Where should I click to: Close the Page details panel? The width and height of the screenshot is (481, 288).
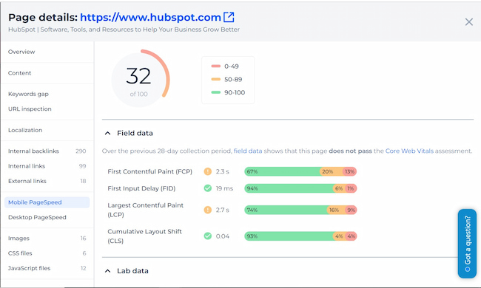(468, 21)
